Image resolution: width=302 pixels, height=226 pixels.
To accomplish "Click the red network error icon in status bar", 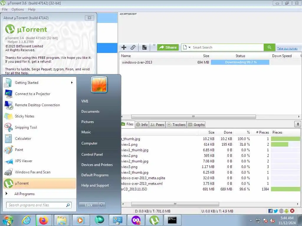I will (292, 211).
